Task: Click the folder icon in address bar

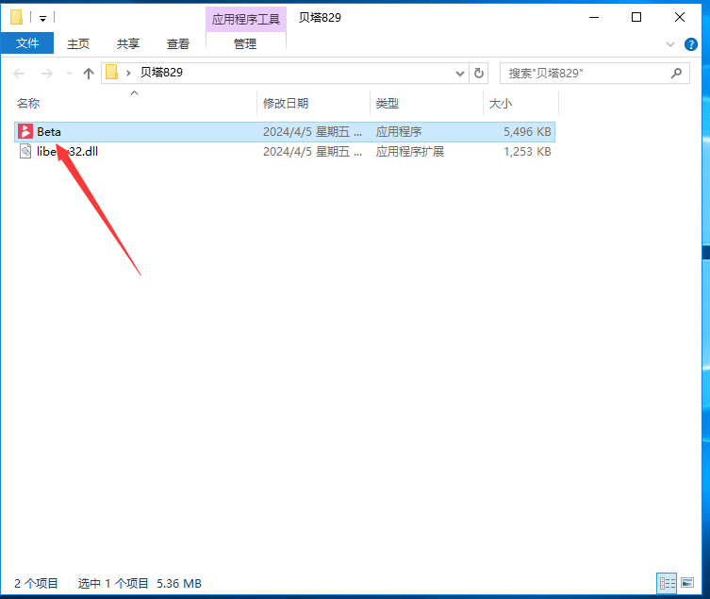Action: 112,73
